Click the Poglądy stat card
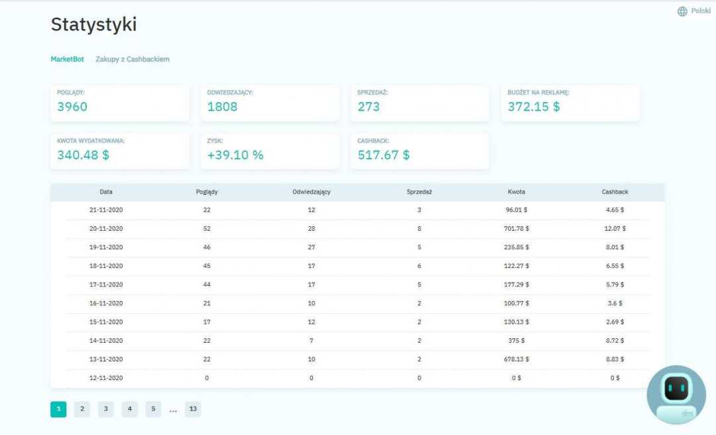 [119, 103]
